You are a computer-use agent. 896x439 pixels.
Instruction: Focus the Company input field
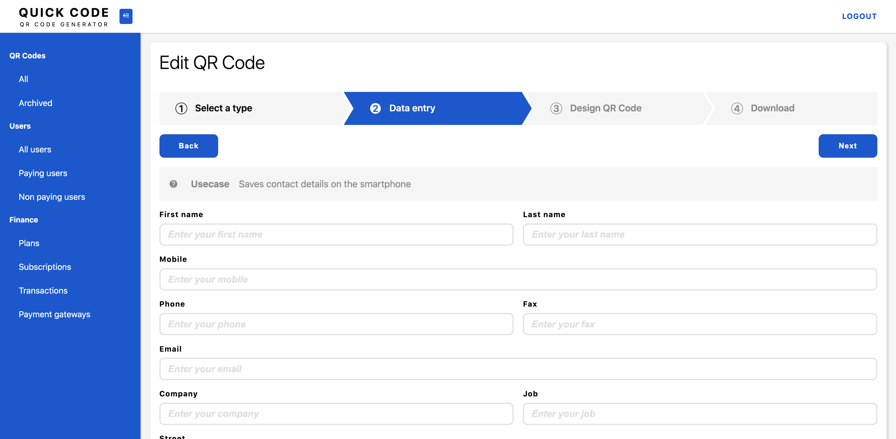coord(336,414)
